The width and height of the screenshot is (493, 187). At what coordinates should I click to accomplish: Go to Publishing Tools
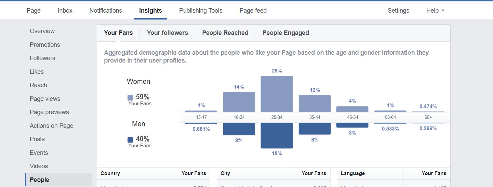point(201,11)
